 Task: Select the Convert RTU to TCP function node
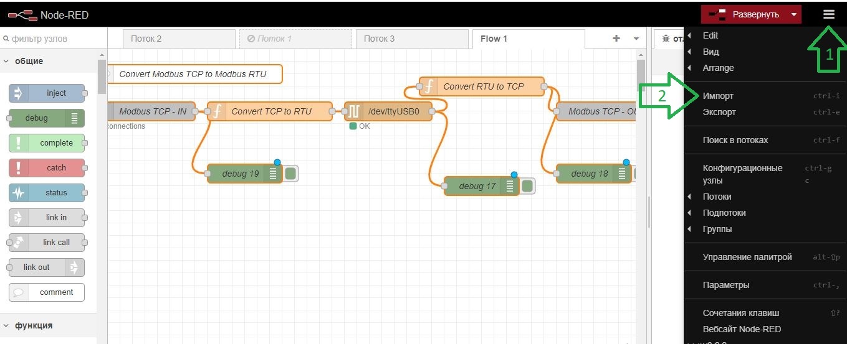coord(482,86)
